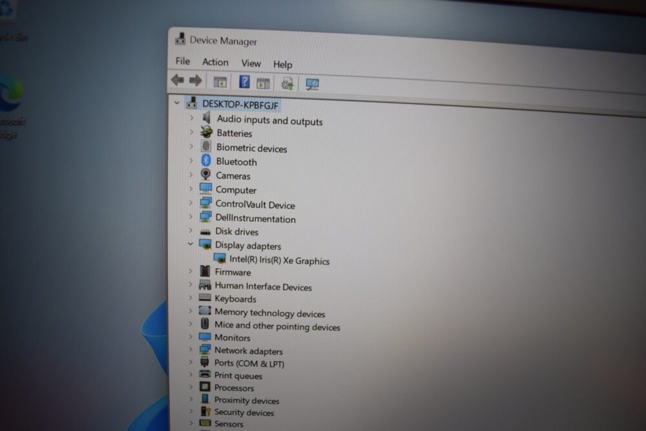Click the Device Manager title bar icon
This screenshot has height=431, width=646.
tap(180, 39)
